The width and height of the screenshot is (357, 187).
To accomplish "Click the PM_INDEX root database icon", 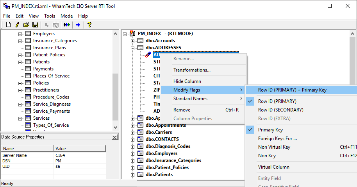I will (x=132, y=34).
